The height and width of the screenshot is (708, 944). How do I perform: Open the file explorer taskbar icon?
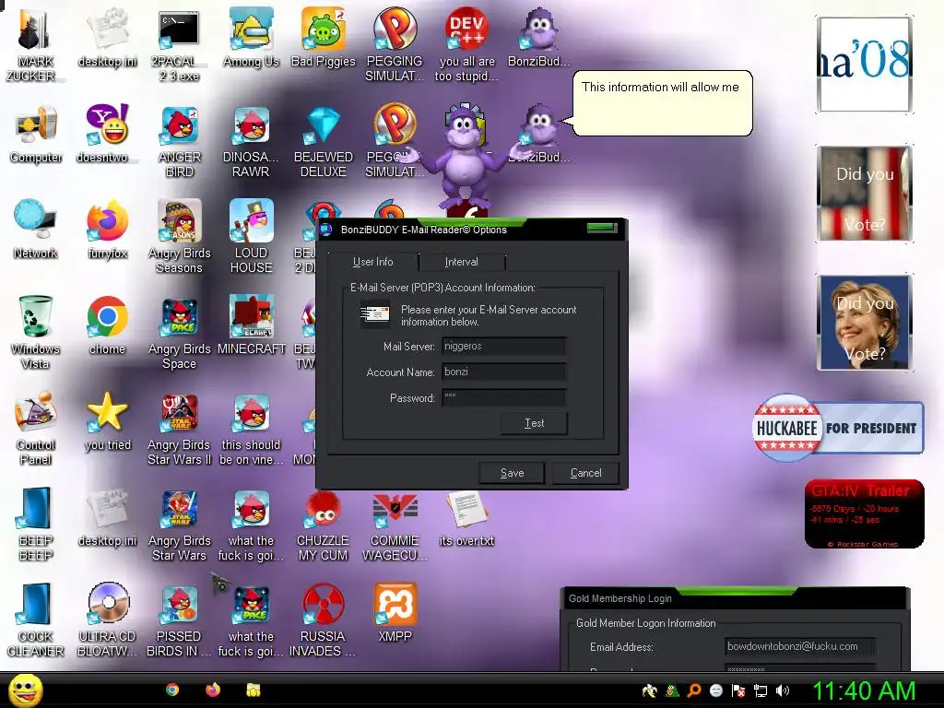[253, 690]
